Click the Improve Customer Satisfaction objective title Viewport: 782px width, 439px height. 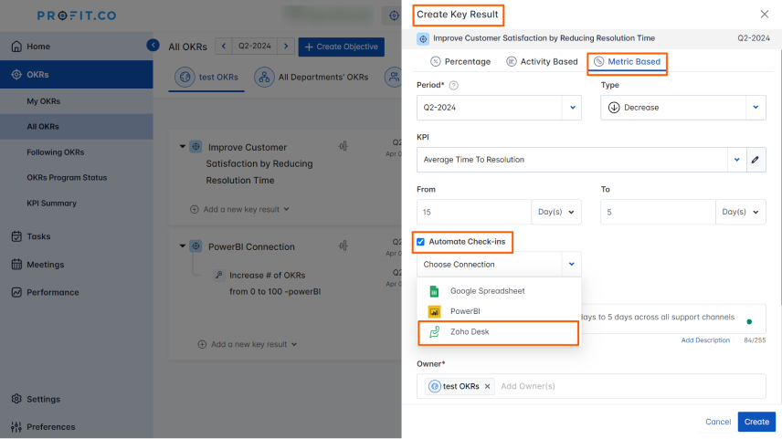[259, 163]
